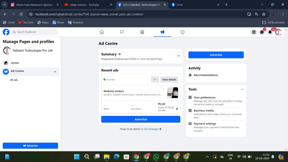Click Advertise under Recent ads

141,119
